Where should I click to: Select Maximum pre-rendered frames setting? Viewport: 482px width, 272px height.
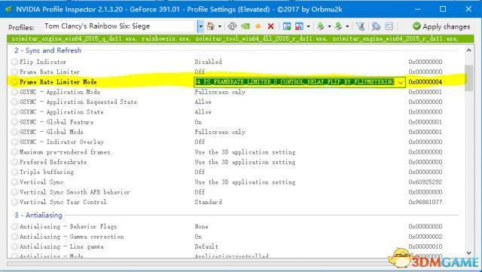[236, 152]
